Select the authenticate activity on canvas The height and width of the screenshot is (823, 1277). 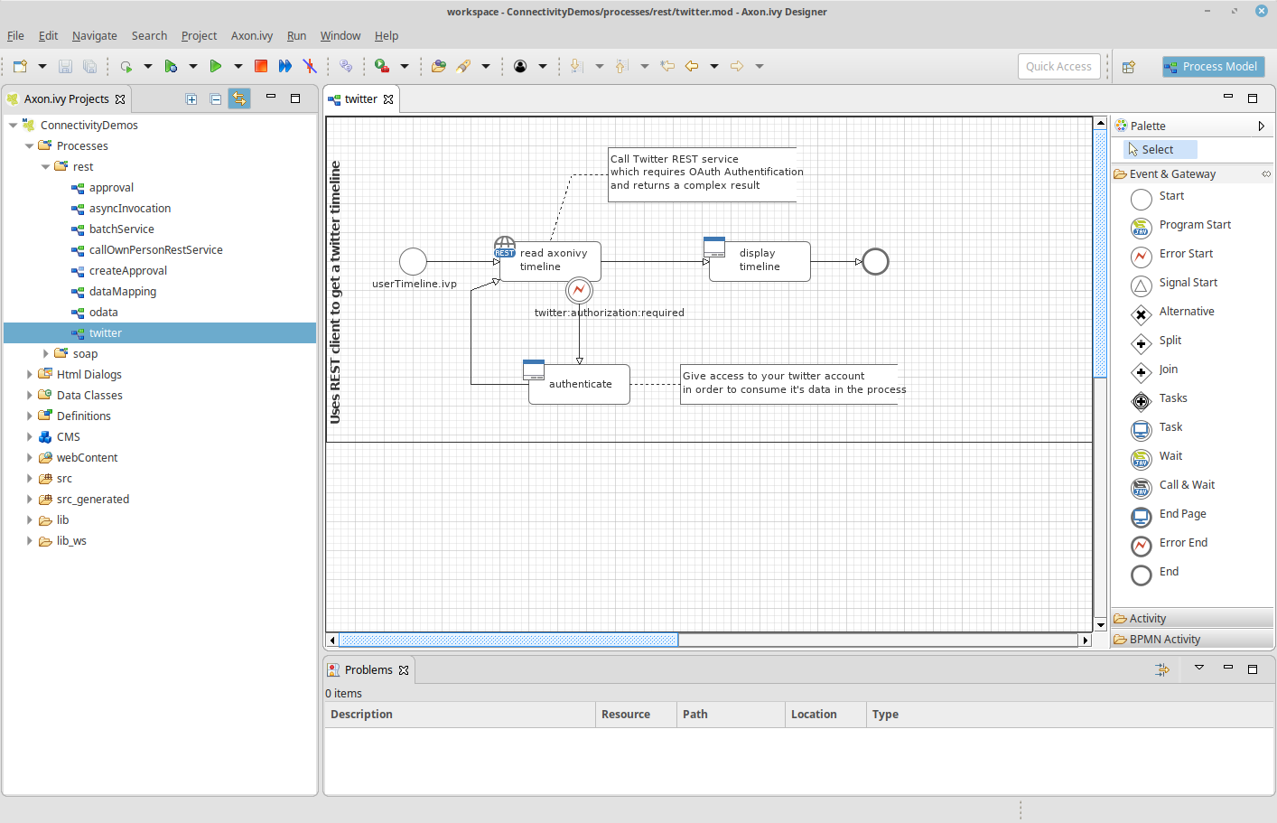click(x=579, y=384)
